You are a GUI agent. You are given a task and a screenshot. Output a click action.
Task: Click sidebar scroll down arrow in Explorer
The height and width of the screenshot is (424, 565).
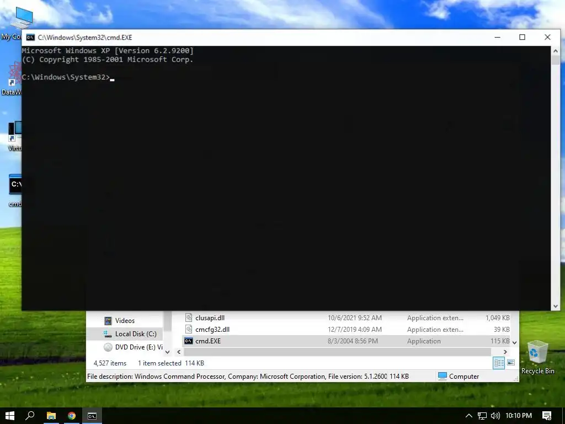[167, 352]
